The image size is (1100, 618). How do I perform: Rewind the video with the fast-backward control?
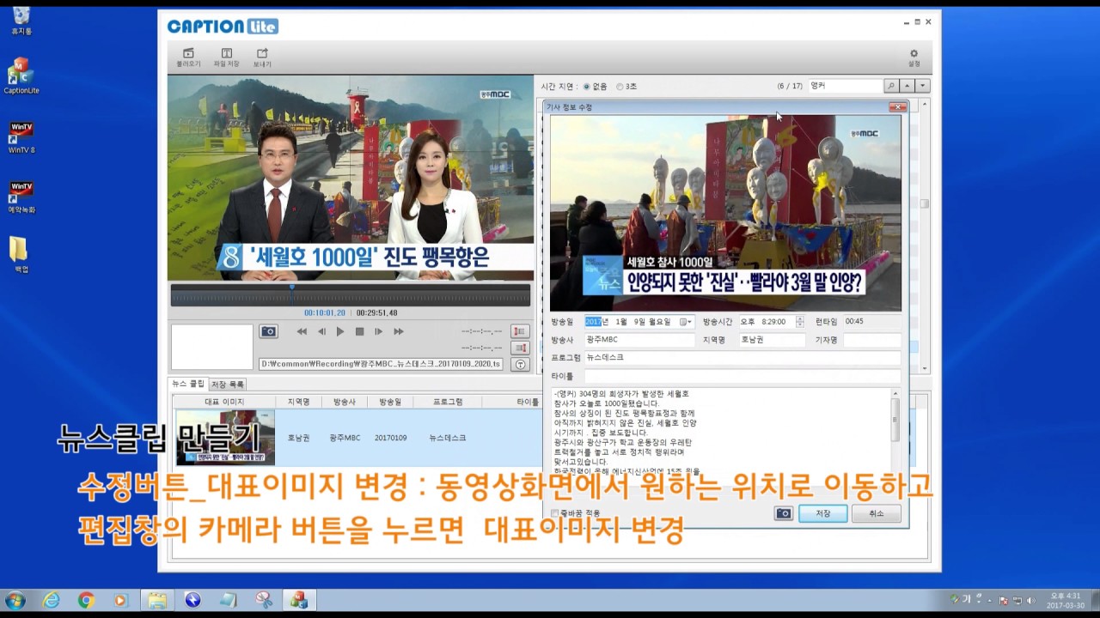coord(302,331)
